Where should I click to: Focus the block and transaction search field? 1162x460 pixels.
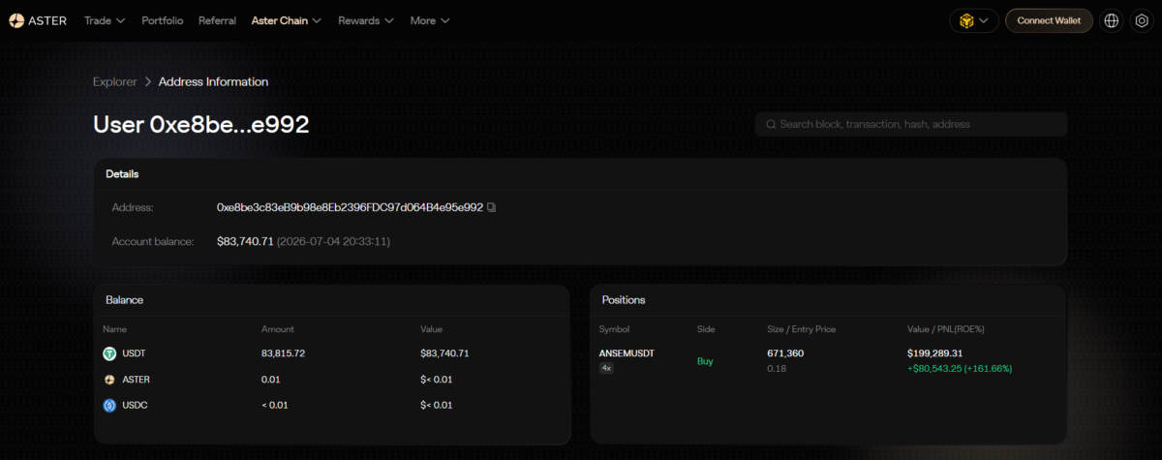tap(911, 124)
